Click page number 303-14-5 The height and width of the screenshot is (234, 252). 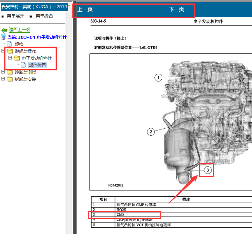coord(98,21)
